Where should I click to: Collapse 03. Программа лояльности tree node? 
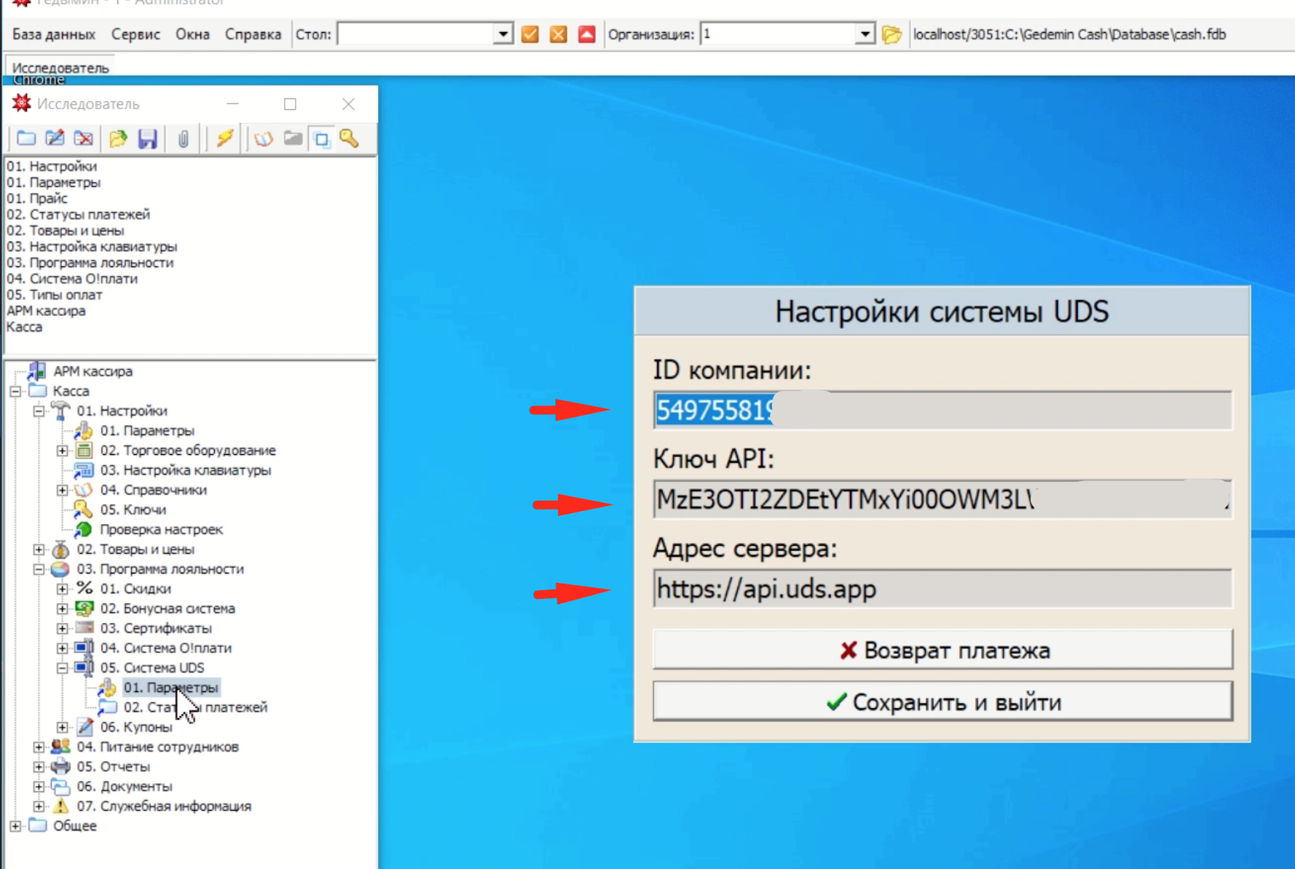click(x=39, y=569)
